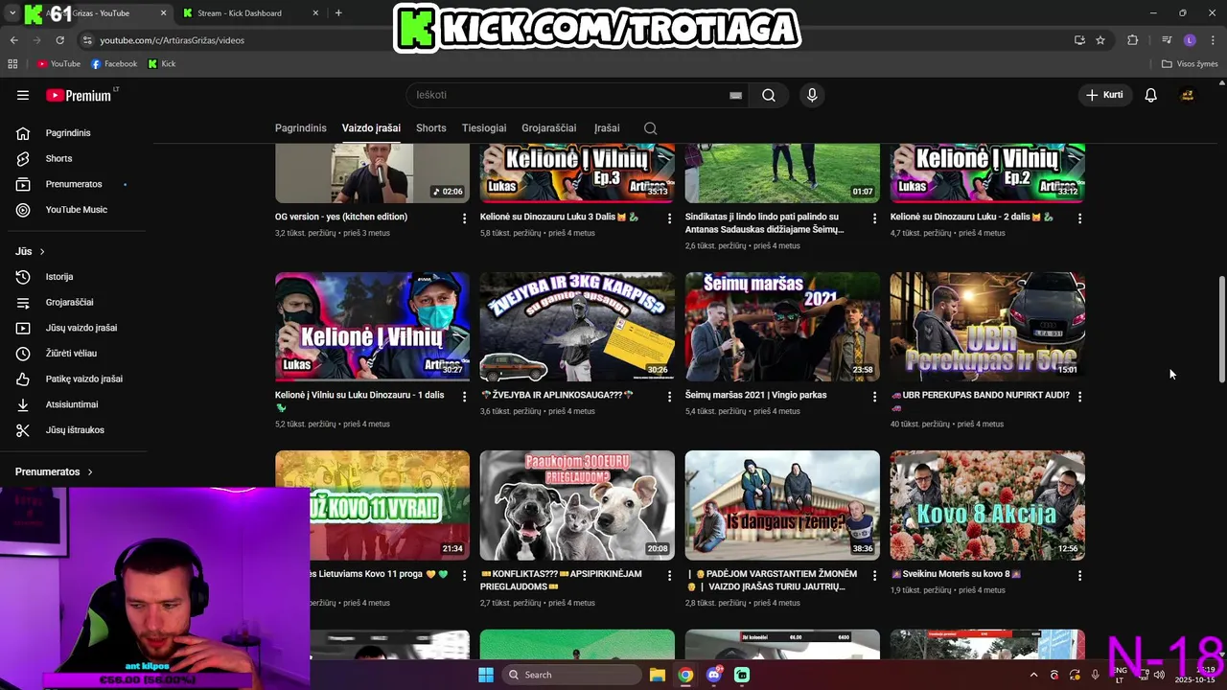Search within channel using magnifier icon
The height and width of the screenshot is (690, 1227).
pos(651,128)
